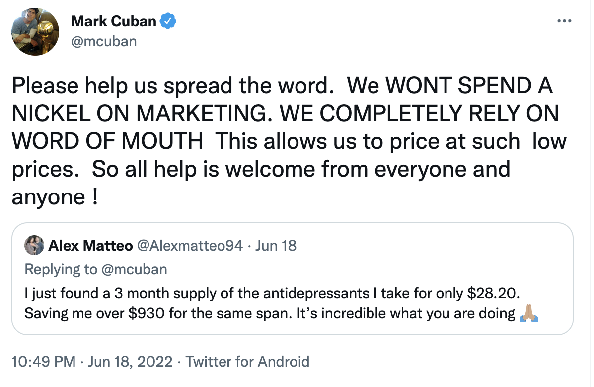Open the Mark Cuban display name

[x=114, y=21]
